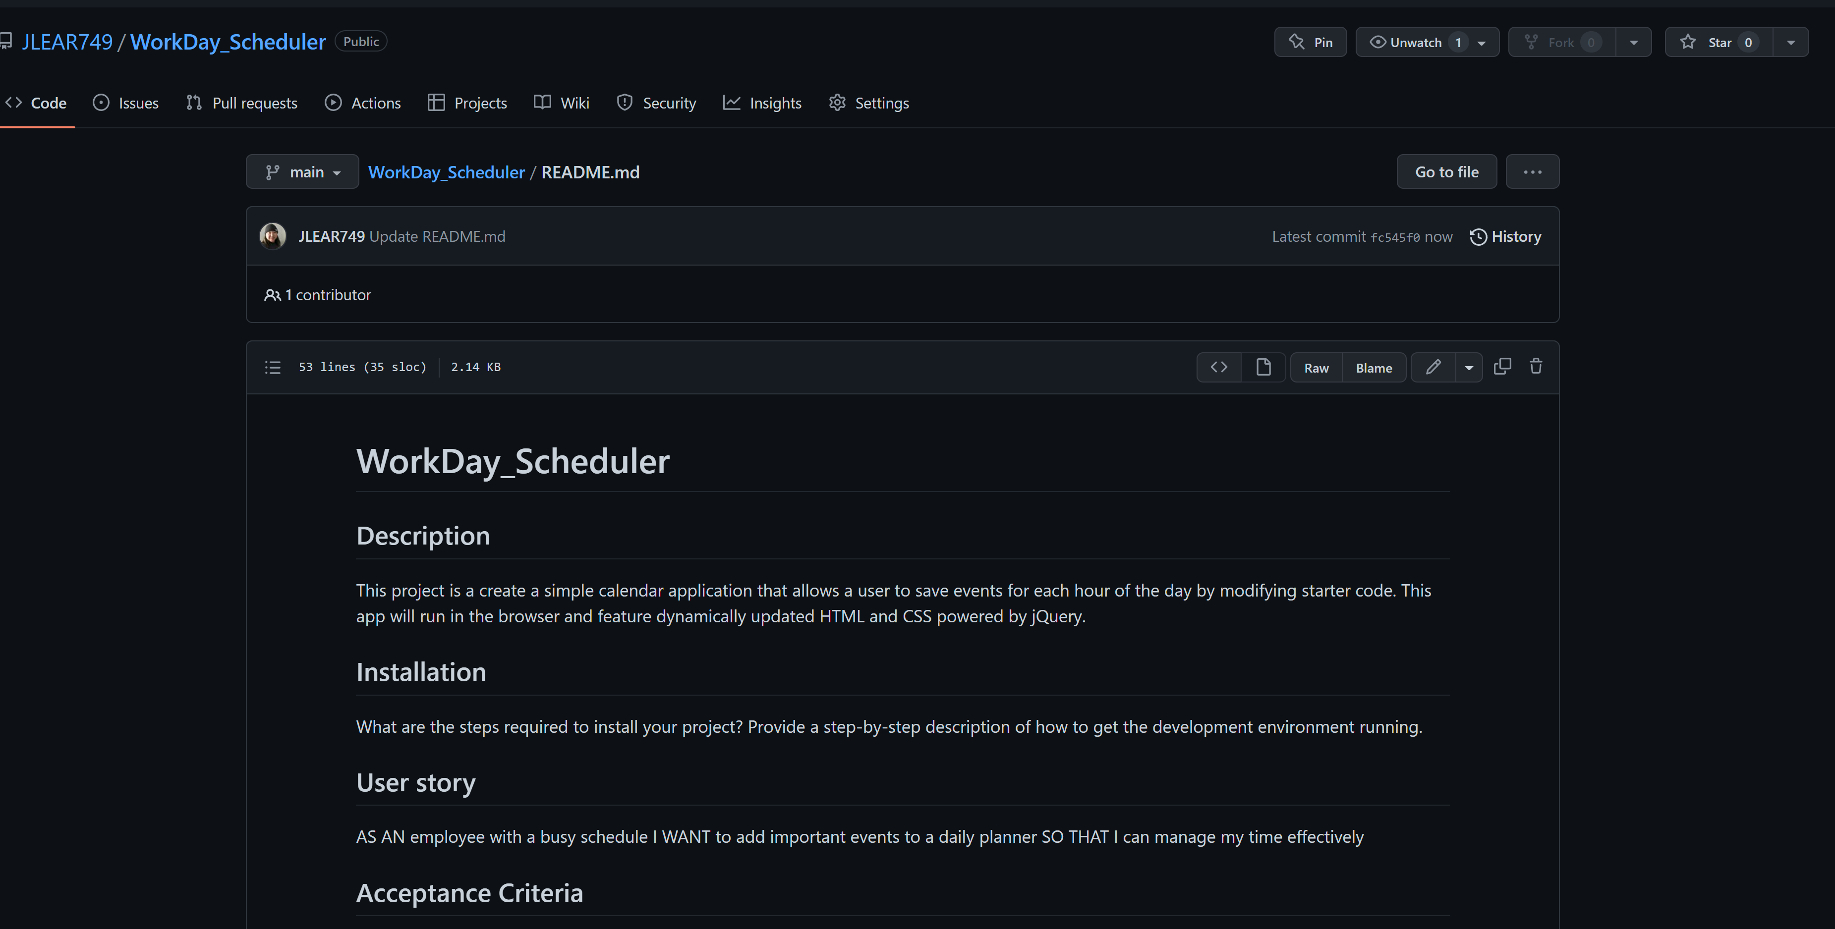Click the Go to file button
Viewport: 1835px width, 929px height.
pyautogui.click(x=1446, y=171)
